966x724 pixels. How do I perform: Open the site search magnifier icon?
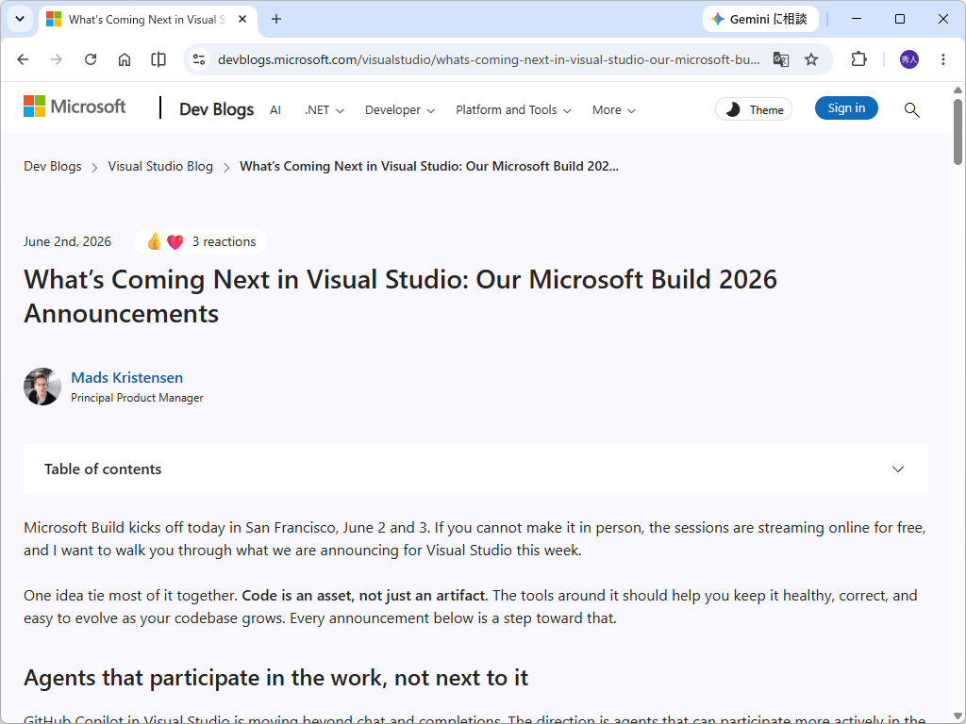click(912, 110)
